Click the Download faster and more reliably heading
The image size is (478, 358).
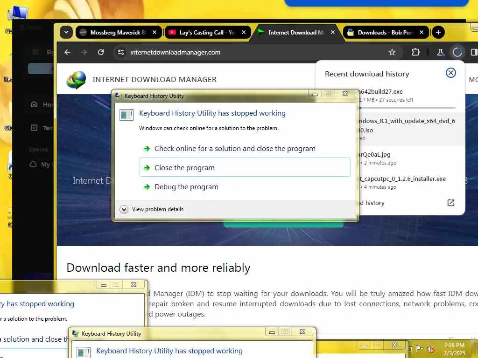point(158,268)
